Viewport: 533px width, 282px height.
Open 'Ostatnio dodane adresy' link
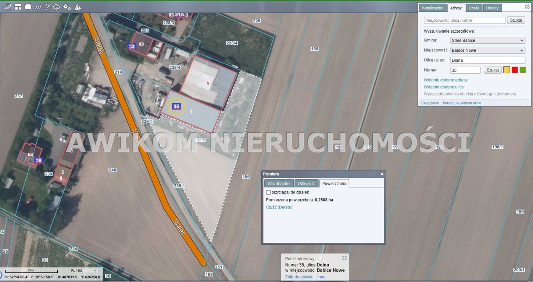tap(446, 80)
